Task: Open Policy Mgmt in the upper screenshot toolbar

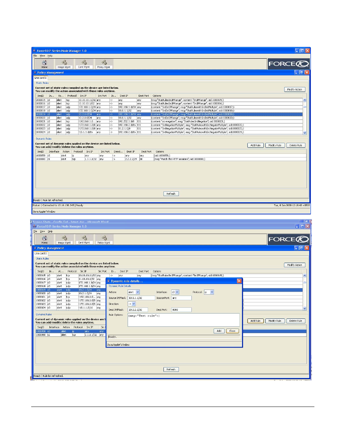Action: pos(104,64)
